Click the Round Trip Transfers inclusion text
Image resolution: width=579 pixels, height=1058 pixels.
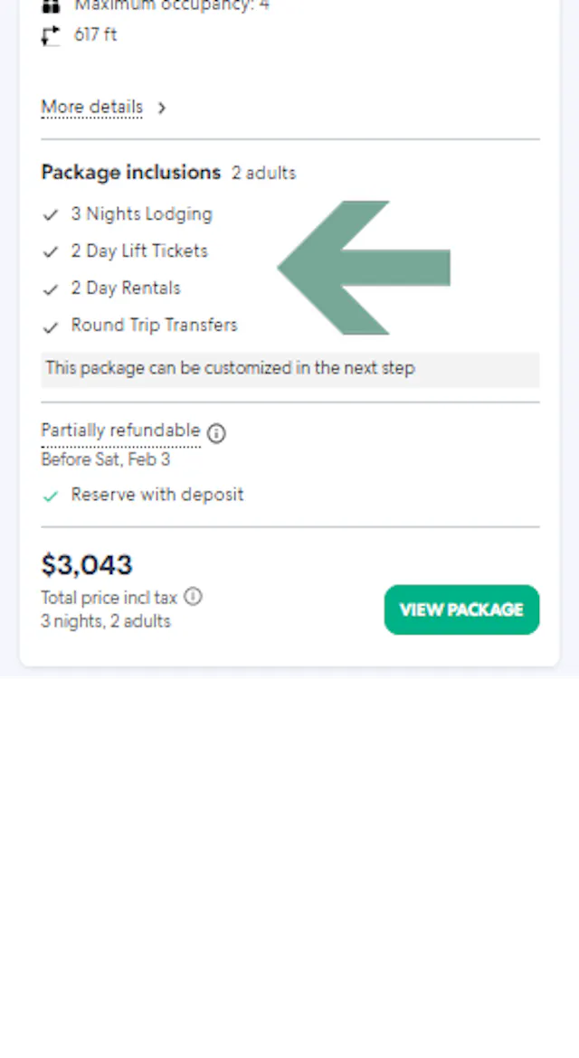(154, 326)
